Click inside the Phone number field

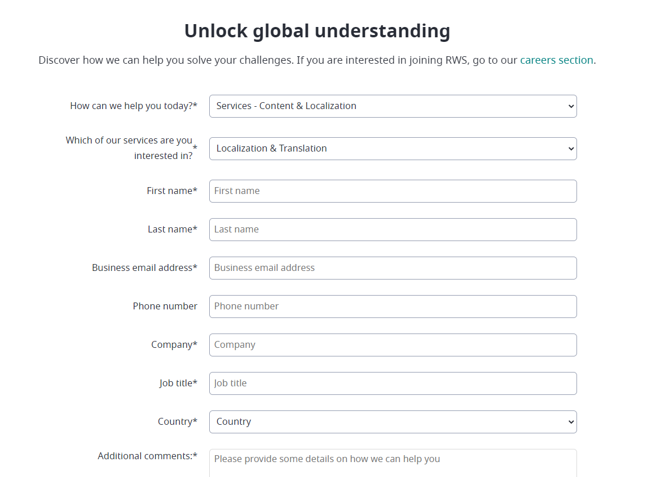pyautogui.click(x=393, y=306)
